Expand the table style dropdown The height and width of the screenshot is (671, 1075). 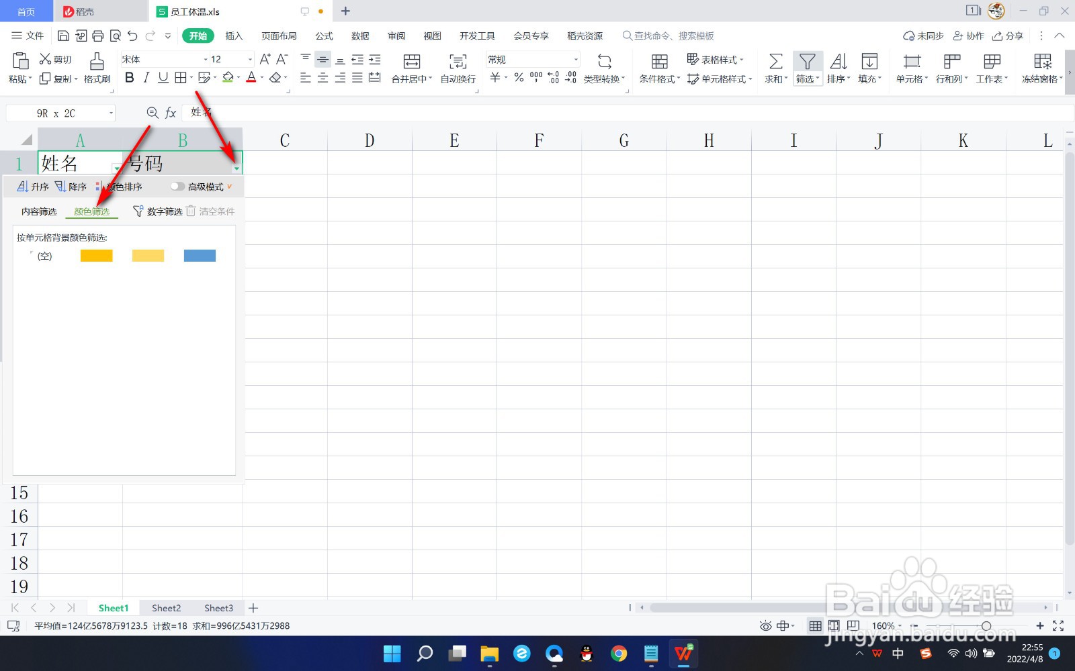click(x=742, y=60)
